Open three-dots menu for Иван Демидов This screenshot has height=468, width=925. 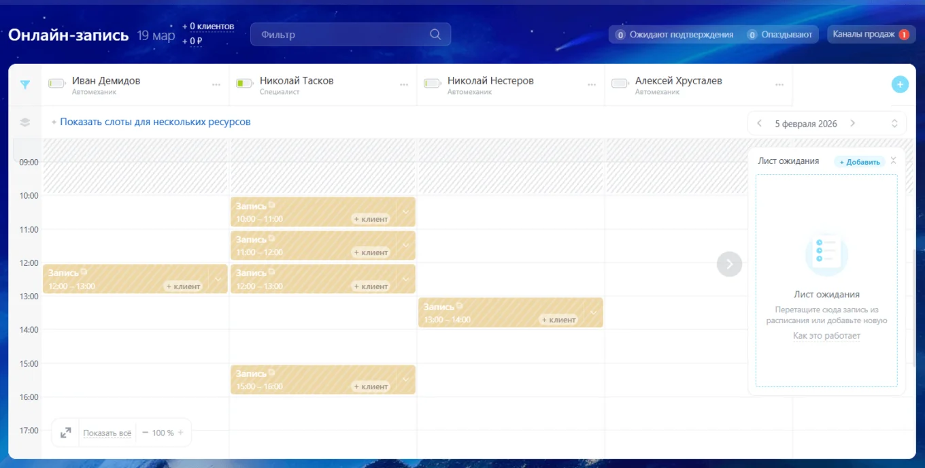(216, 85)
